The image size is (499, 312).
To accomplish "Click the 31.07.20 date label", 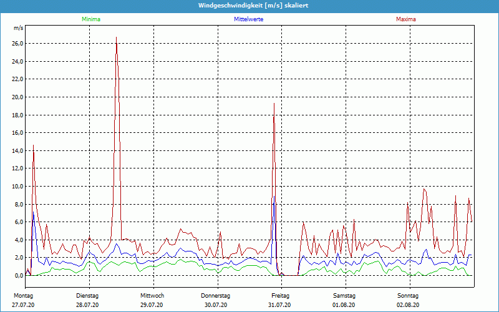I will (279, 305).
